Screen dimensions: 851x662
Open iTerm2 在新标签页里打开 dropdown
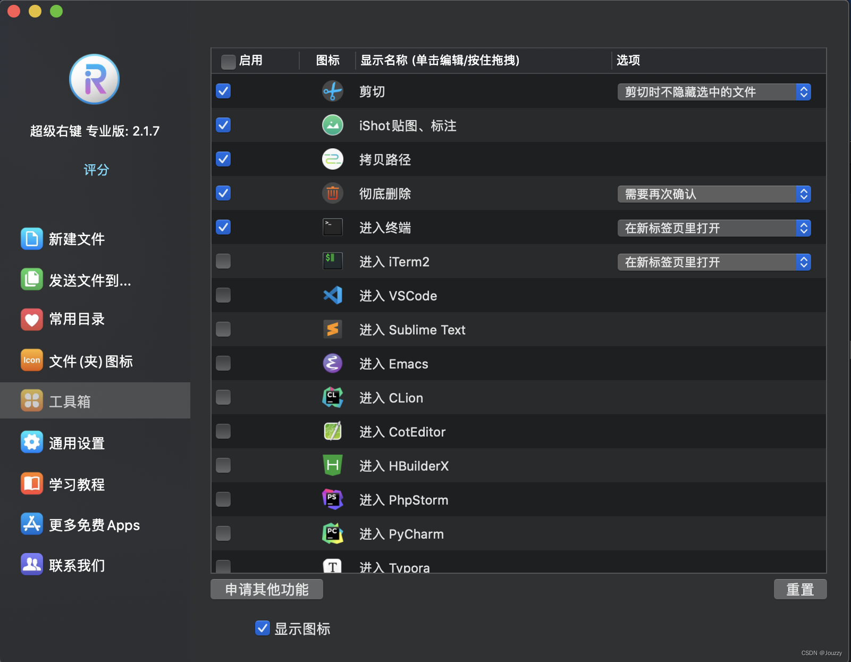pos(714,262)
